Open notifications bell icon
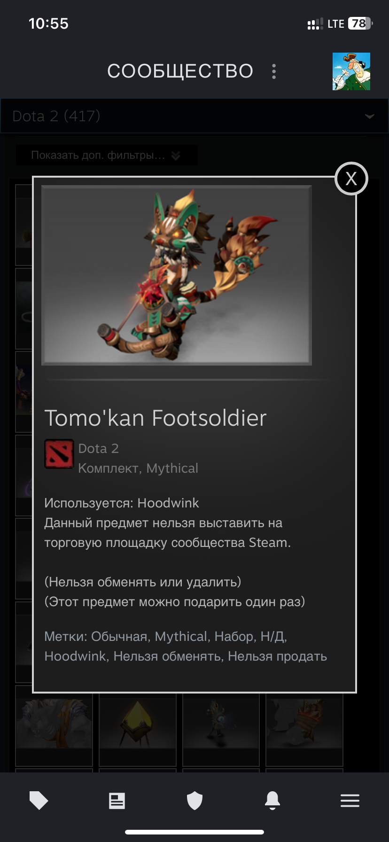The image size is (389, 842). [272, 800]
